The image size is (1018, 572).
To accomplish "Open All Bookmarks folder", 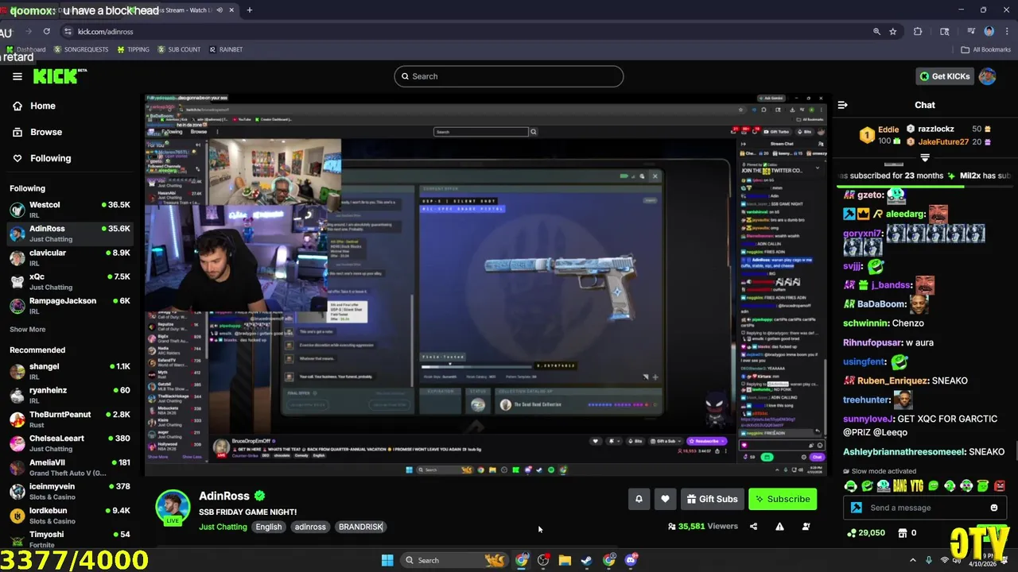I will pyautogui.click(x=985, y=49).
